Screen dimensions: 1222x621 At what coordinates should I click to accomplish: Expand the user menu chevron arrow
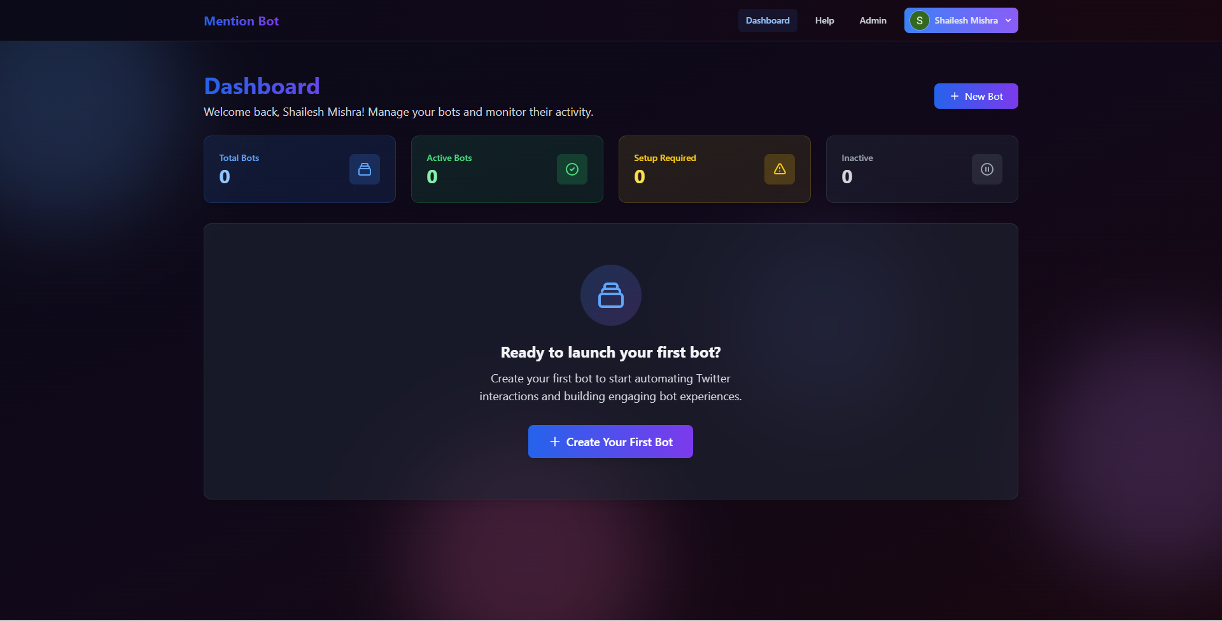click(x=1008, y=20)
